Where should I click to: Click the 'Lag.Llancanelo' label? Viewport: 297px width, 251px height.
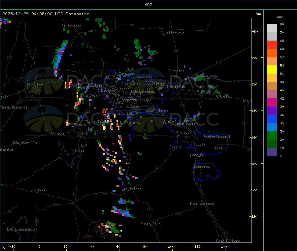pyautogui.click(x=21, y=229)
